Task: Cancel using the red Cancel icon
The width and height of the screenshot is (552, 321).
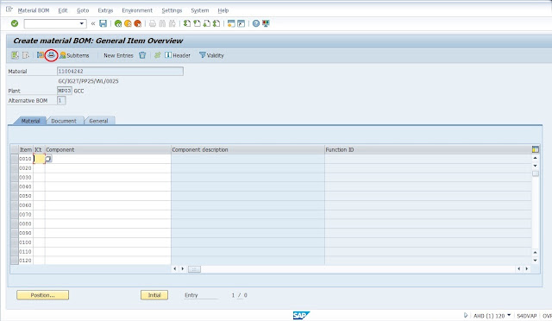Action: point(138,23)
